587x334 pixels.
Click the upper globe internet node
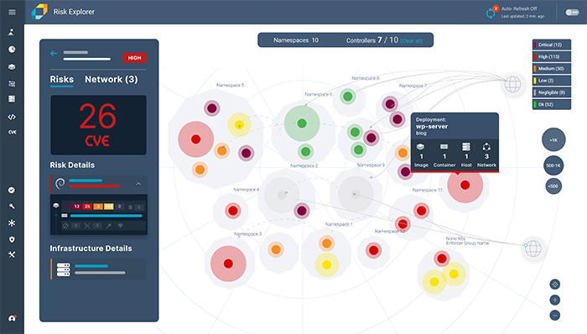tap(512, 84)
